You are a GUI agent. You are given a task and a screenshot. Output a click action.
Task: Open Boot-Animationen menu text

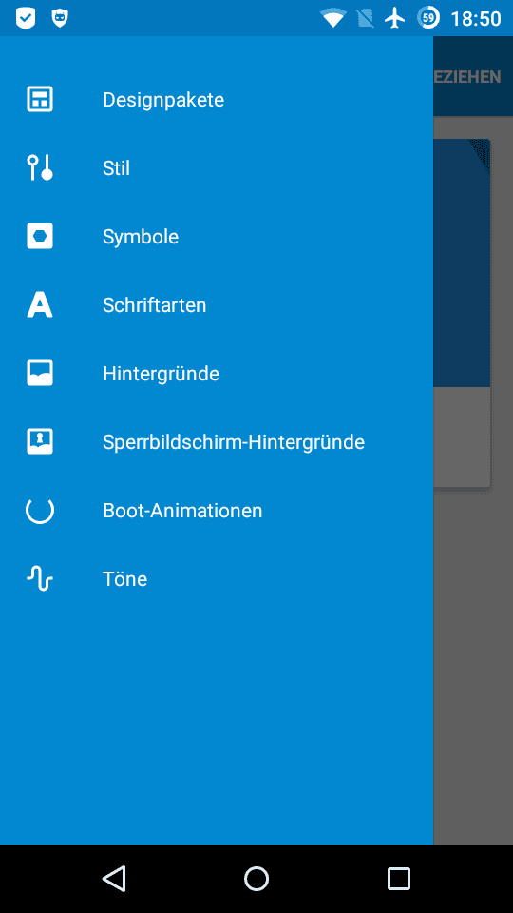point(182,511)
